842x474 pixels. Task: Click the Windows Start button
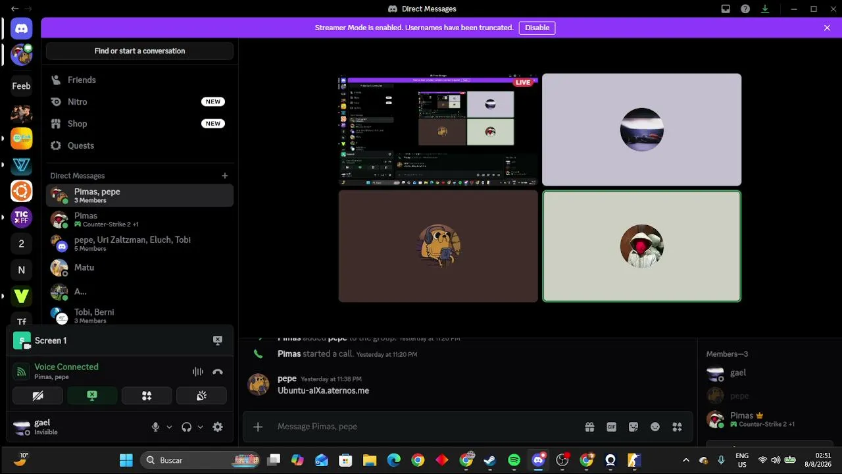pos(126,460)
